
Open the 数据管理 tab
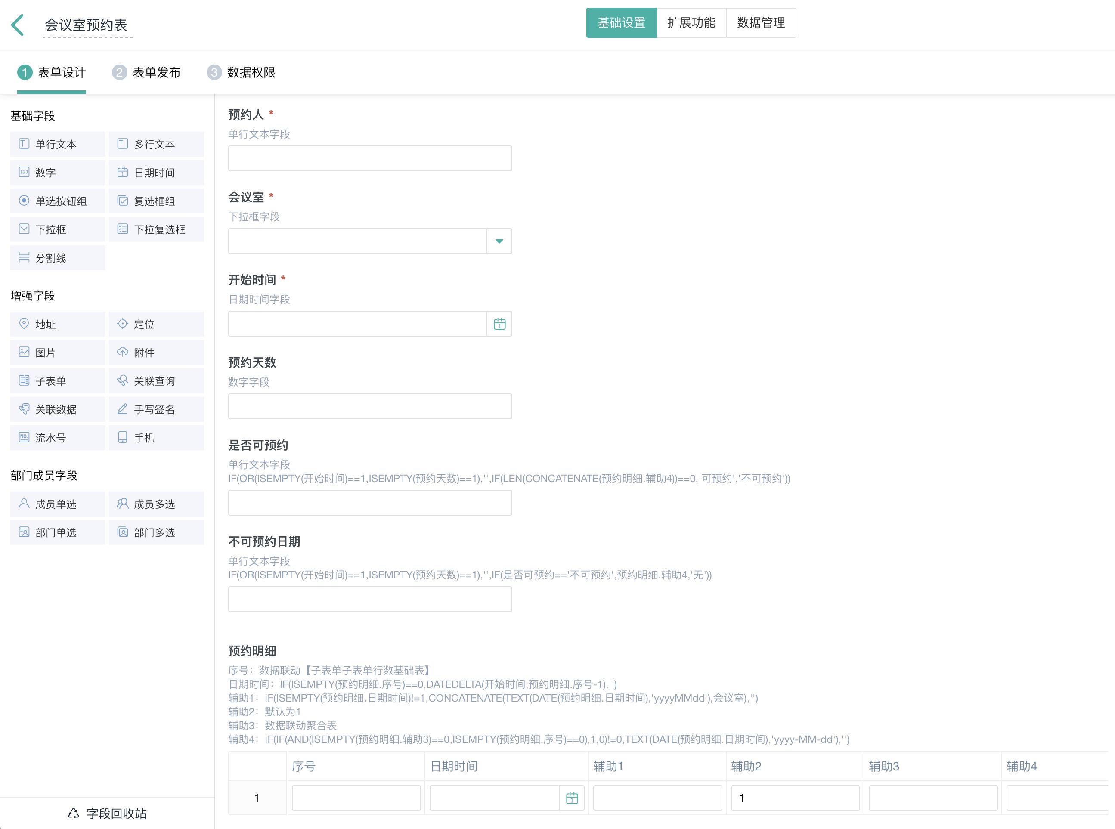[x=760, y=22]
